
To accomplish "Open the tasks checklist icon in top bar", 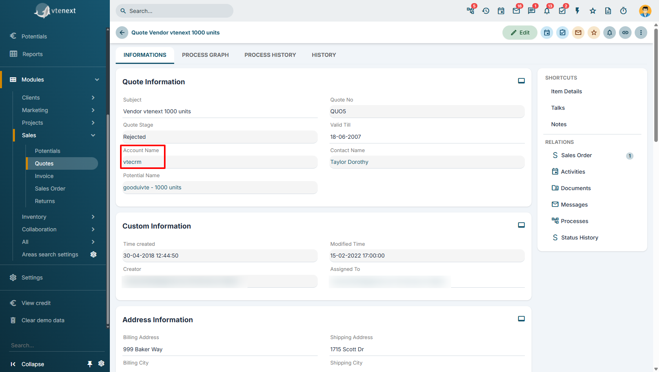I will click(562, 11).
